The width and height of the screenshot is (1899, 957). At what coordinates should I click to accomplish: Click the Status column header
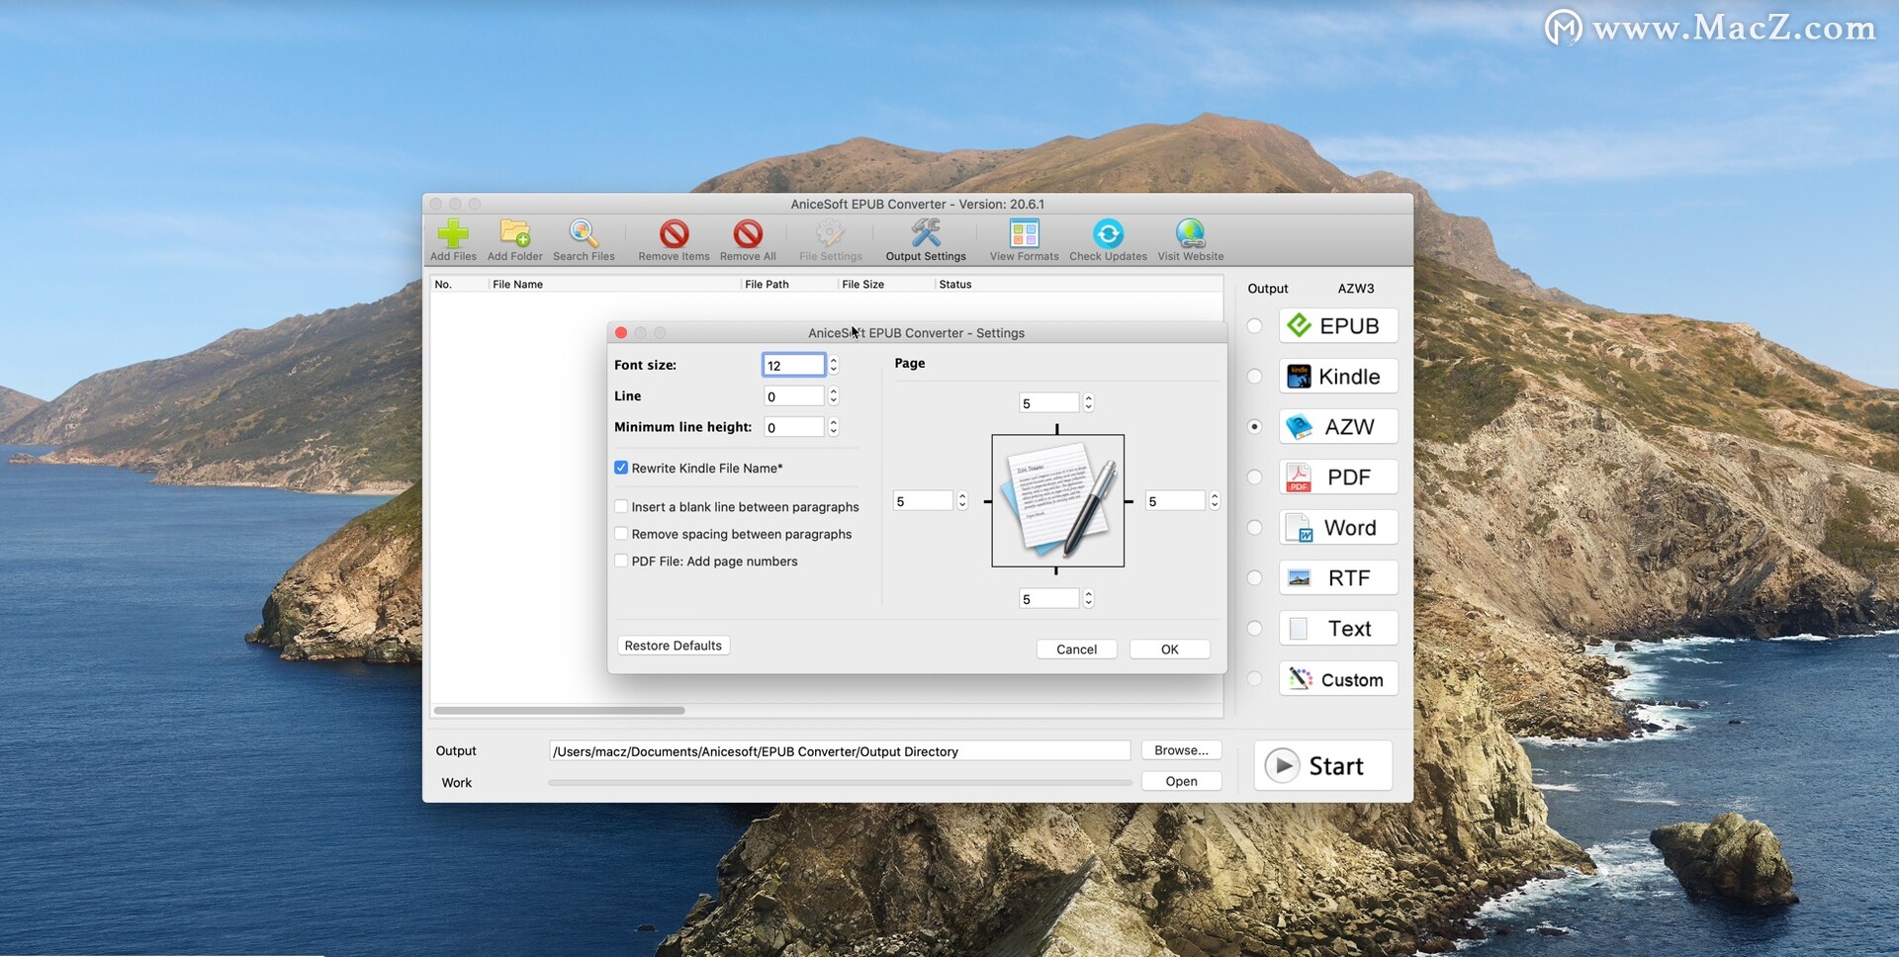point(1078,284)
